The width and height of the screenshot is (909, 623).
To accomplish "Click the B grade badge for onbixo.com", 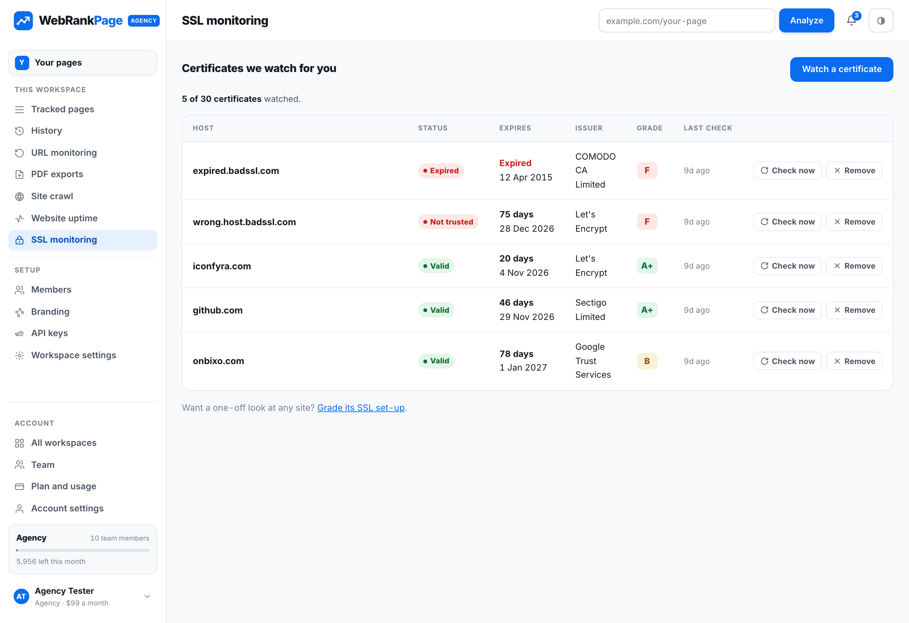I will click(x=647, y=361).
